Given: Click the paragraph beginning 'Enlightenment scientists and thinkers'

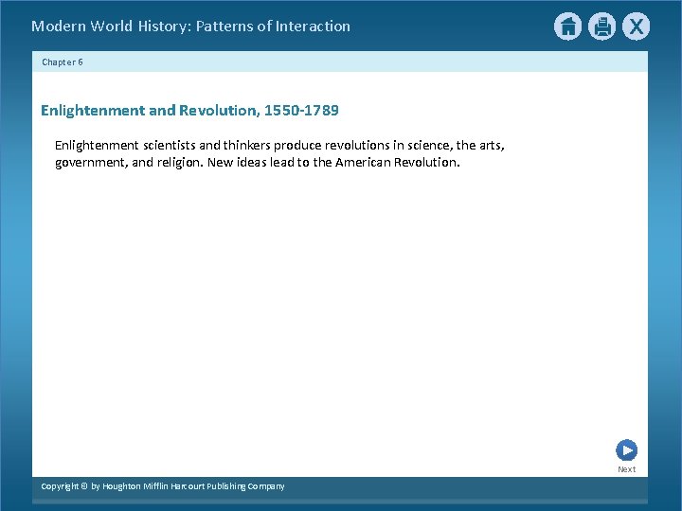Looking at the screenshot, I should [x=279, y=153].
